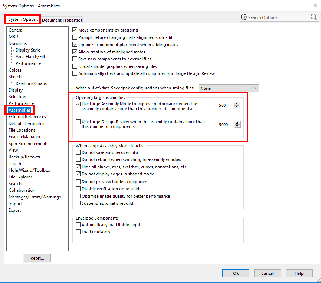The width and height of the screenshot is (321, 283).
Task: Toggle Hide all planes, axes, sketches checkbox
Action: (x=78, y=167)
